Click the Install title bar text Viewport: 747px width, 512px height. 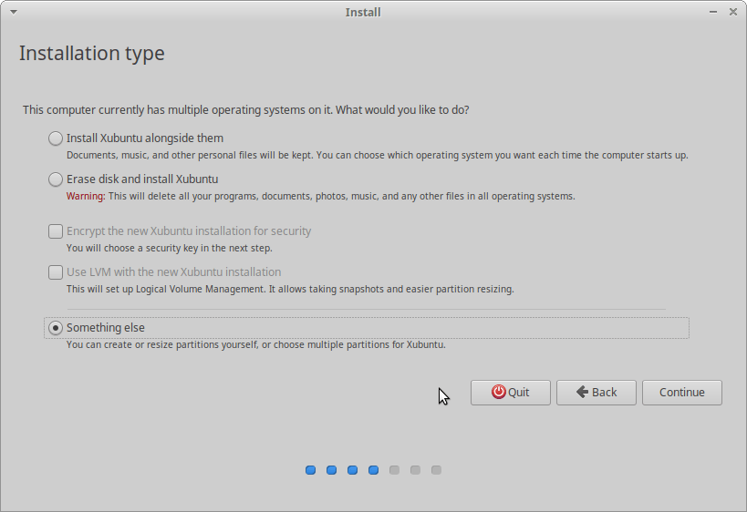point(363,13)
